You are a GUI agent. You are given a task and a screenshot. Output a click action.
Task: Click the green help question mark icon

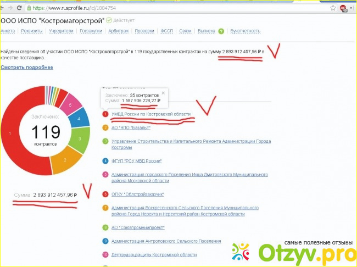coord(221,31)
